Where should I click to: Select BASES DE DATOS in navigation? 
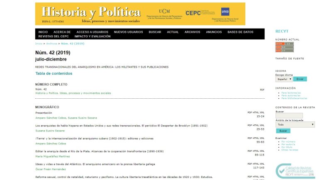coord(240,32)
